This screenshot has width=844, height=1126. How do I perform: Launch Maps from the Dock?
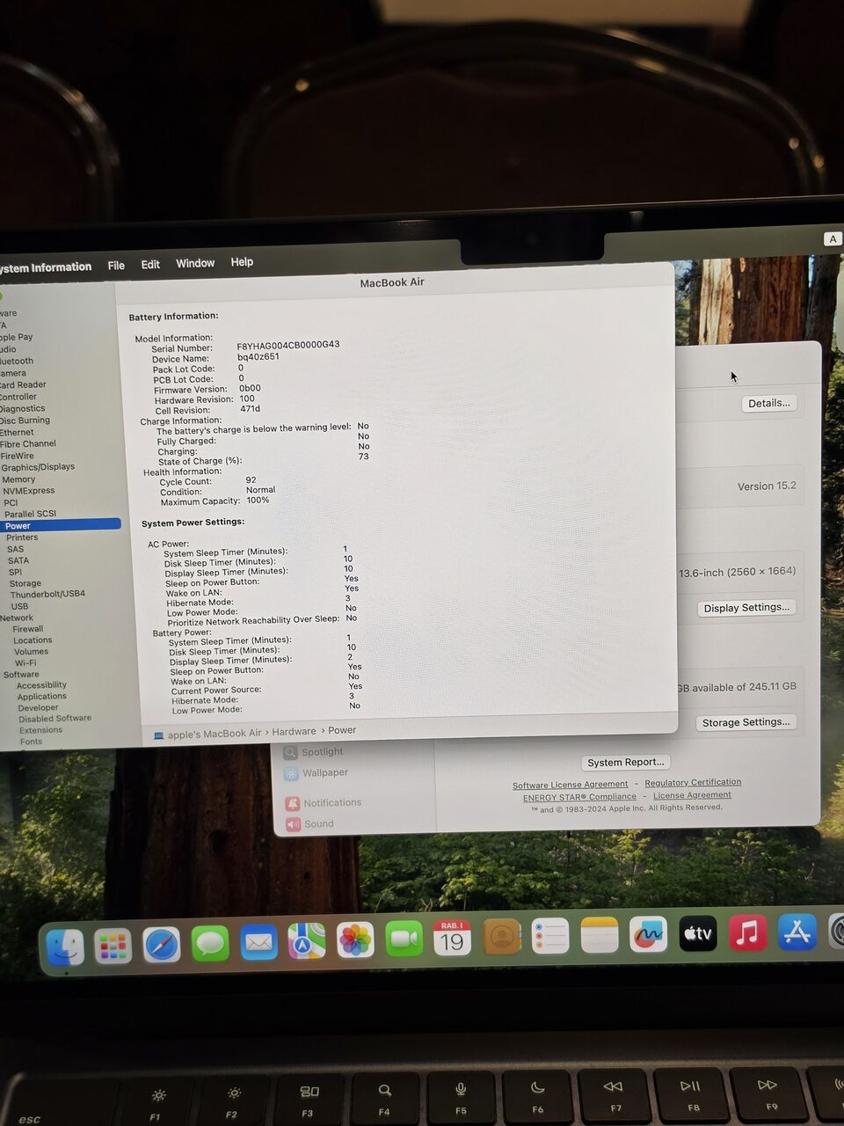307,942
